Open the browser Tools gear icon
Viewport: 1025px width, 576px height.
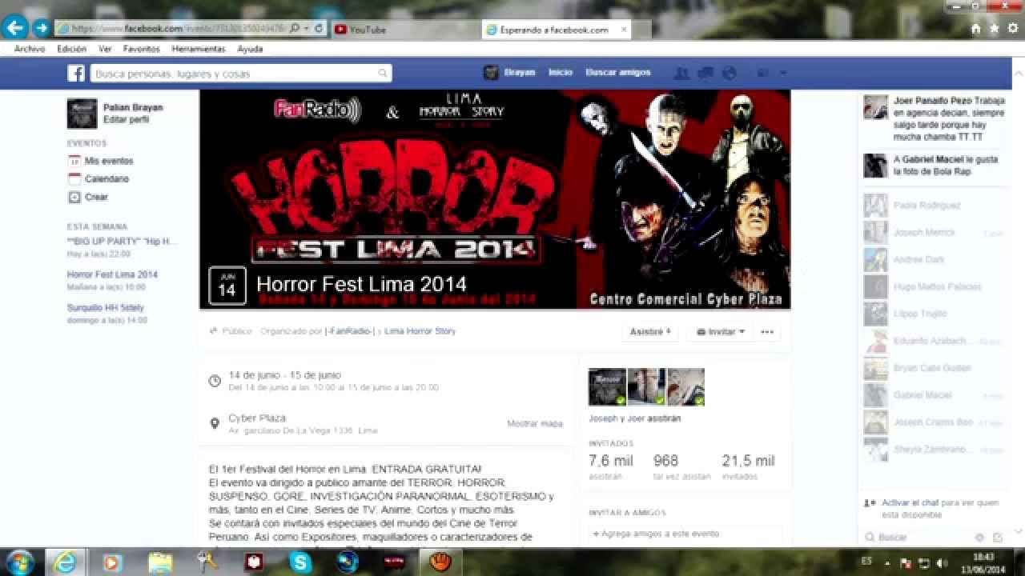tap(1013, 28)
